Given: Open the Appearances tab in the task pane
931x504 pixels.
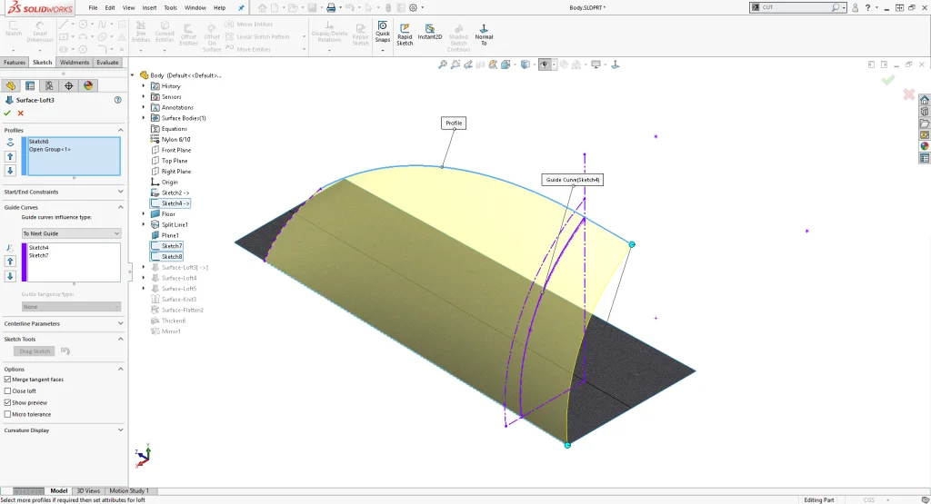Looking at the screenshot, I should click(924, 146).
